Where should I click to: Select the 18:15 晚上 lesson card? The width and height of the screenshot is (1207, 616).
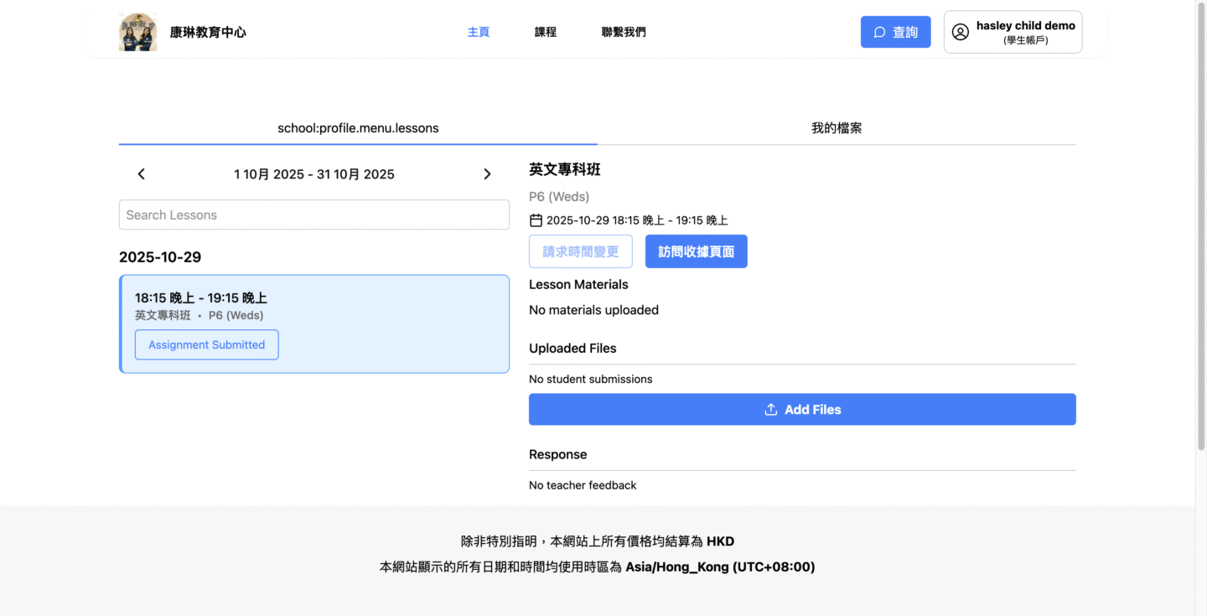[377, 306]
